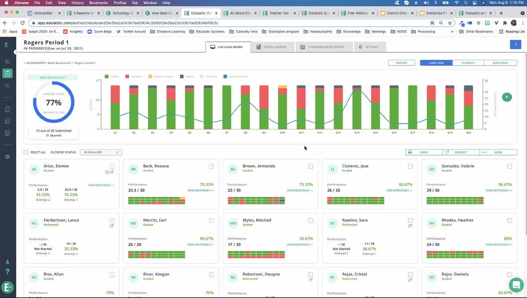Screen dimensions: 527x298
Task: Open redirect link icon on Herbertson card
Action: (x=112, y=226)
